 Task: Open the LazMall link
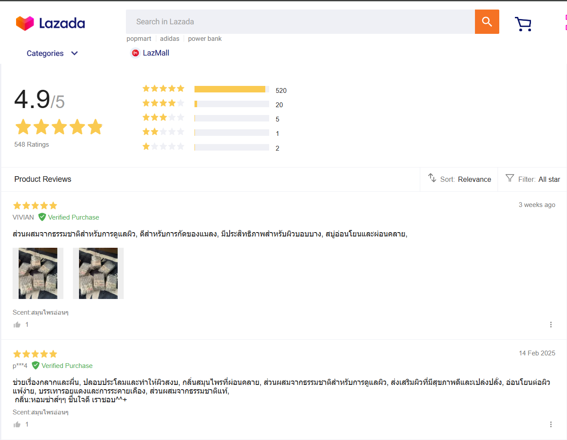[156, 53]
